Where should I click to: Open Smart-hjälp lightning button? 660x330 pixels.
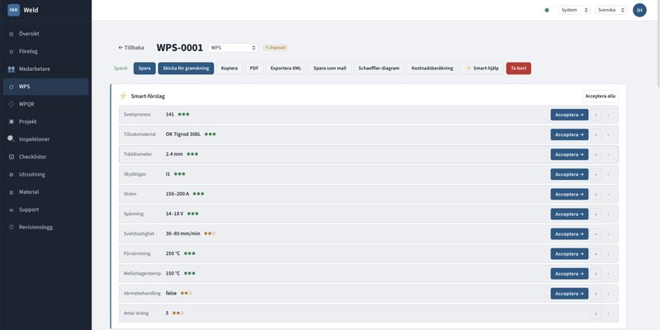click(482, 68)
